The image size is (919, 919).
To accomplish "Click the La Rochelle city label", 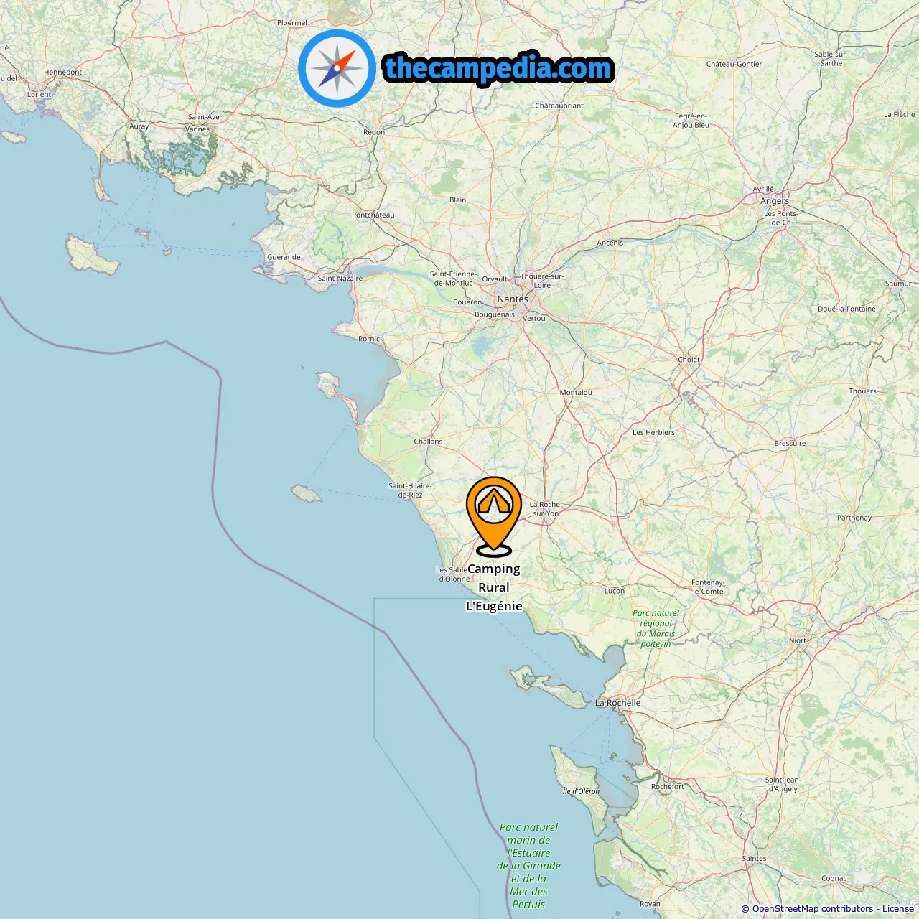I will pos(617,703).
